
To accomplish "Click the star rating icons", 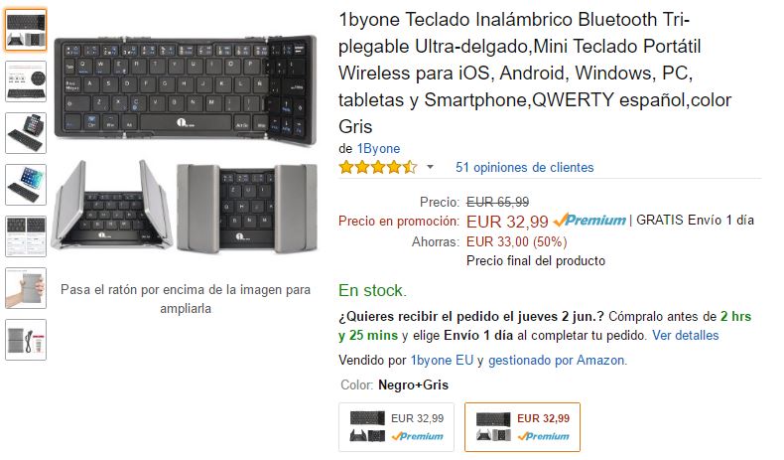I will (377, 167).
